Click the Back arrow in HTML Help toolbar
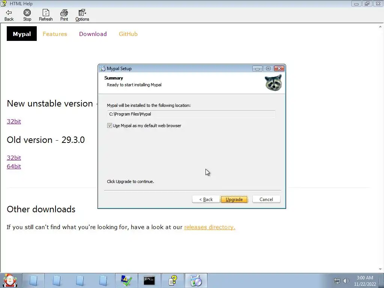Image resolution: width=384 pixels, height=288 pixels. tap(9, 15)
